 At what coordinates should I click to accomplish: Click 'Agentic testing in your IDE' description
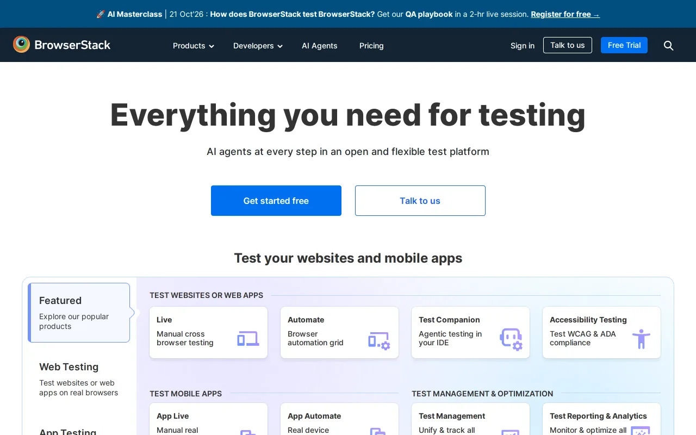pyautogui.click(x=450, y=338)
